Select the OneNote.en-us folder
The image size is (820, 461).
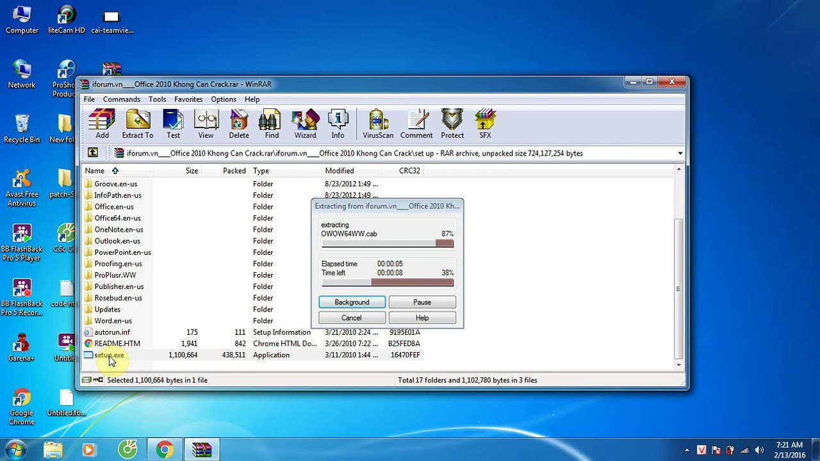point(119,230)
